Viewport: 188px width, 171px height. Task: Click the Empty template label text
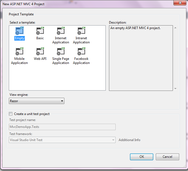pos(20,38)
